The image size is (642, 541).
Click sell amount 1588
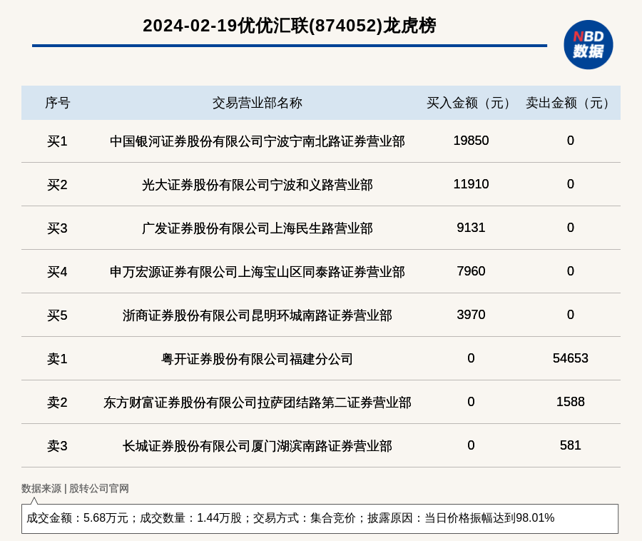click(571, 402)
